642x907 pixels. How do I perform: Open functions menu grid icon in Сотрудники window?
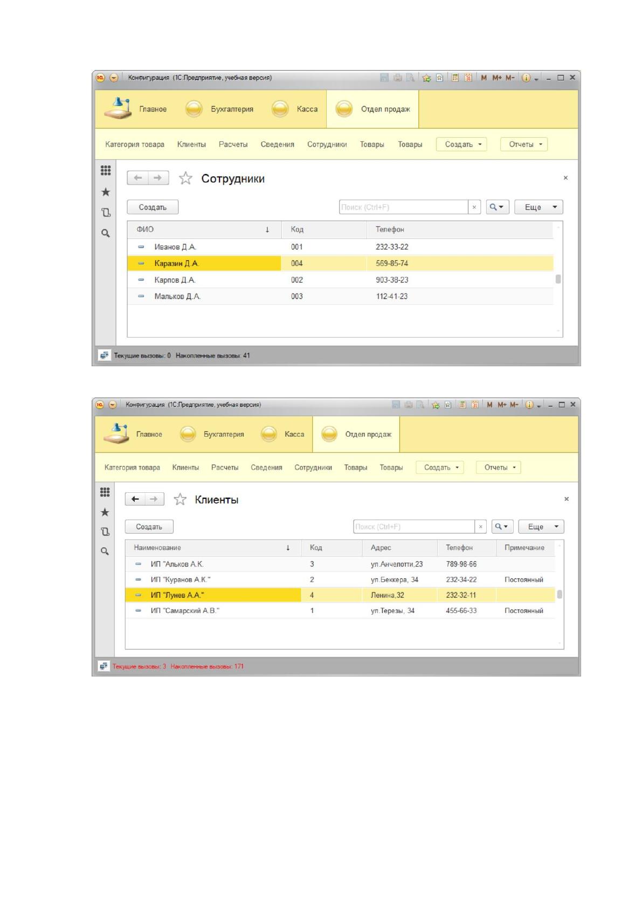106,171
